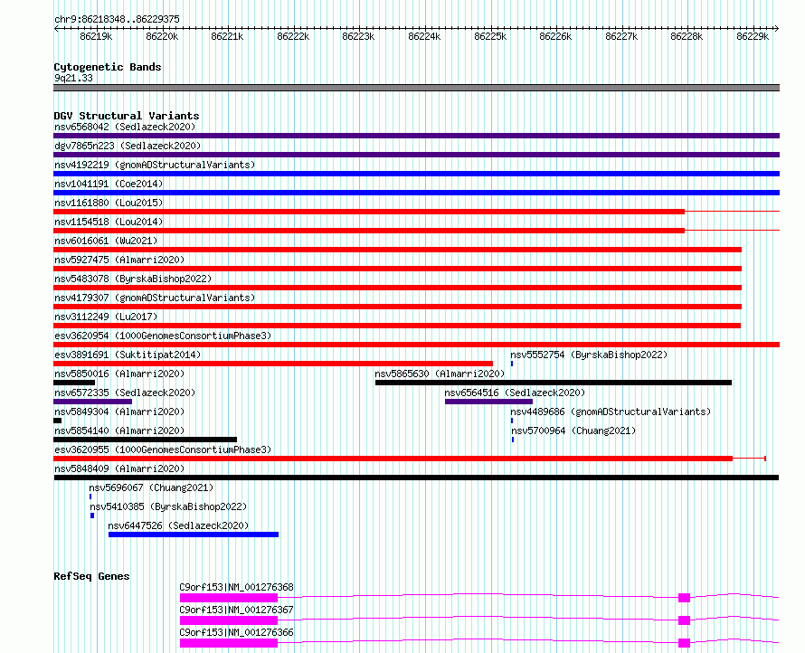The image size is (805, 653).
Task: Click the gray 9q21.33 cytogenetic band bar
Action: (416, 88)
